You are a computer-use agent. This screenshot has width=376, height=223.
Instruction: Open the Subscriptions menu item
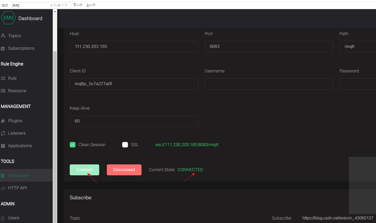point(21,48)
